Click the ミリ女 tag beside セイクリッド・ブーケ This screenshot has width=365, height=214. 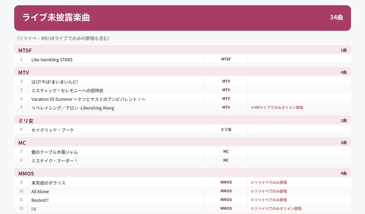tap(226, 130)
